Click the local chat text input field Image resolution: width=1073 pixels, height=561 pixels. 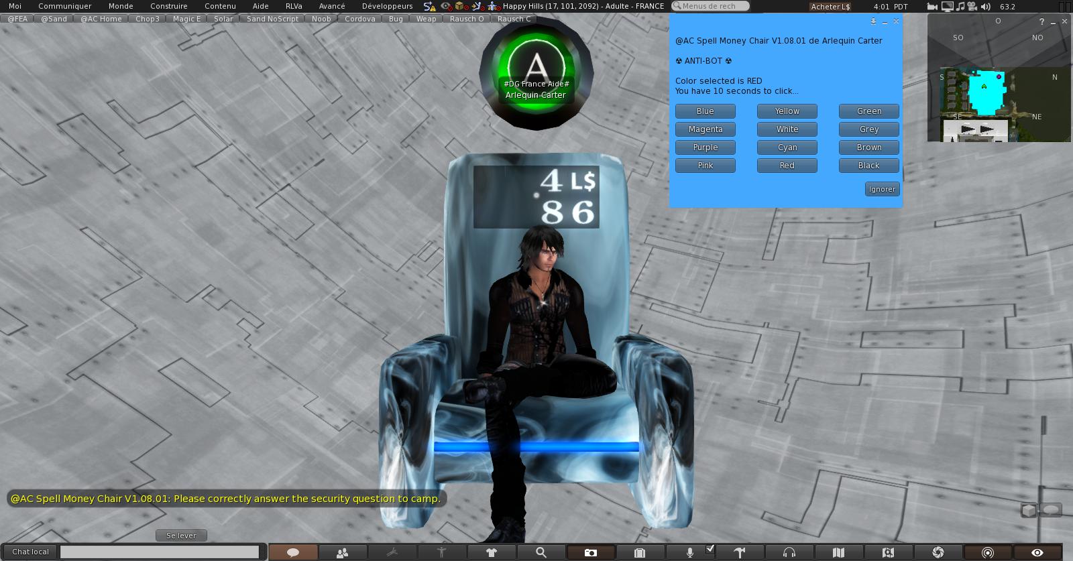pyautogui.click(x=160, y=552)
